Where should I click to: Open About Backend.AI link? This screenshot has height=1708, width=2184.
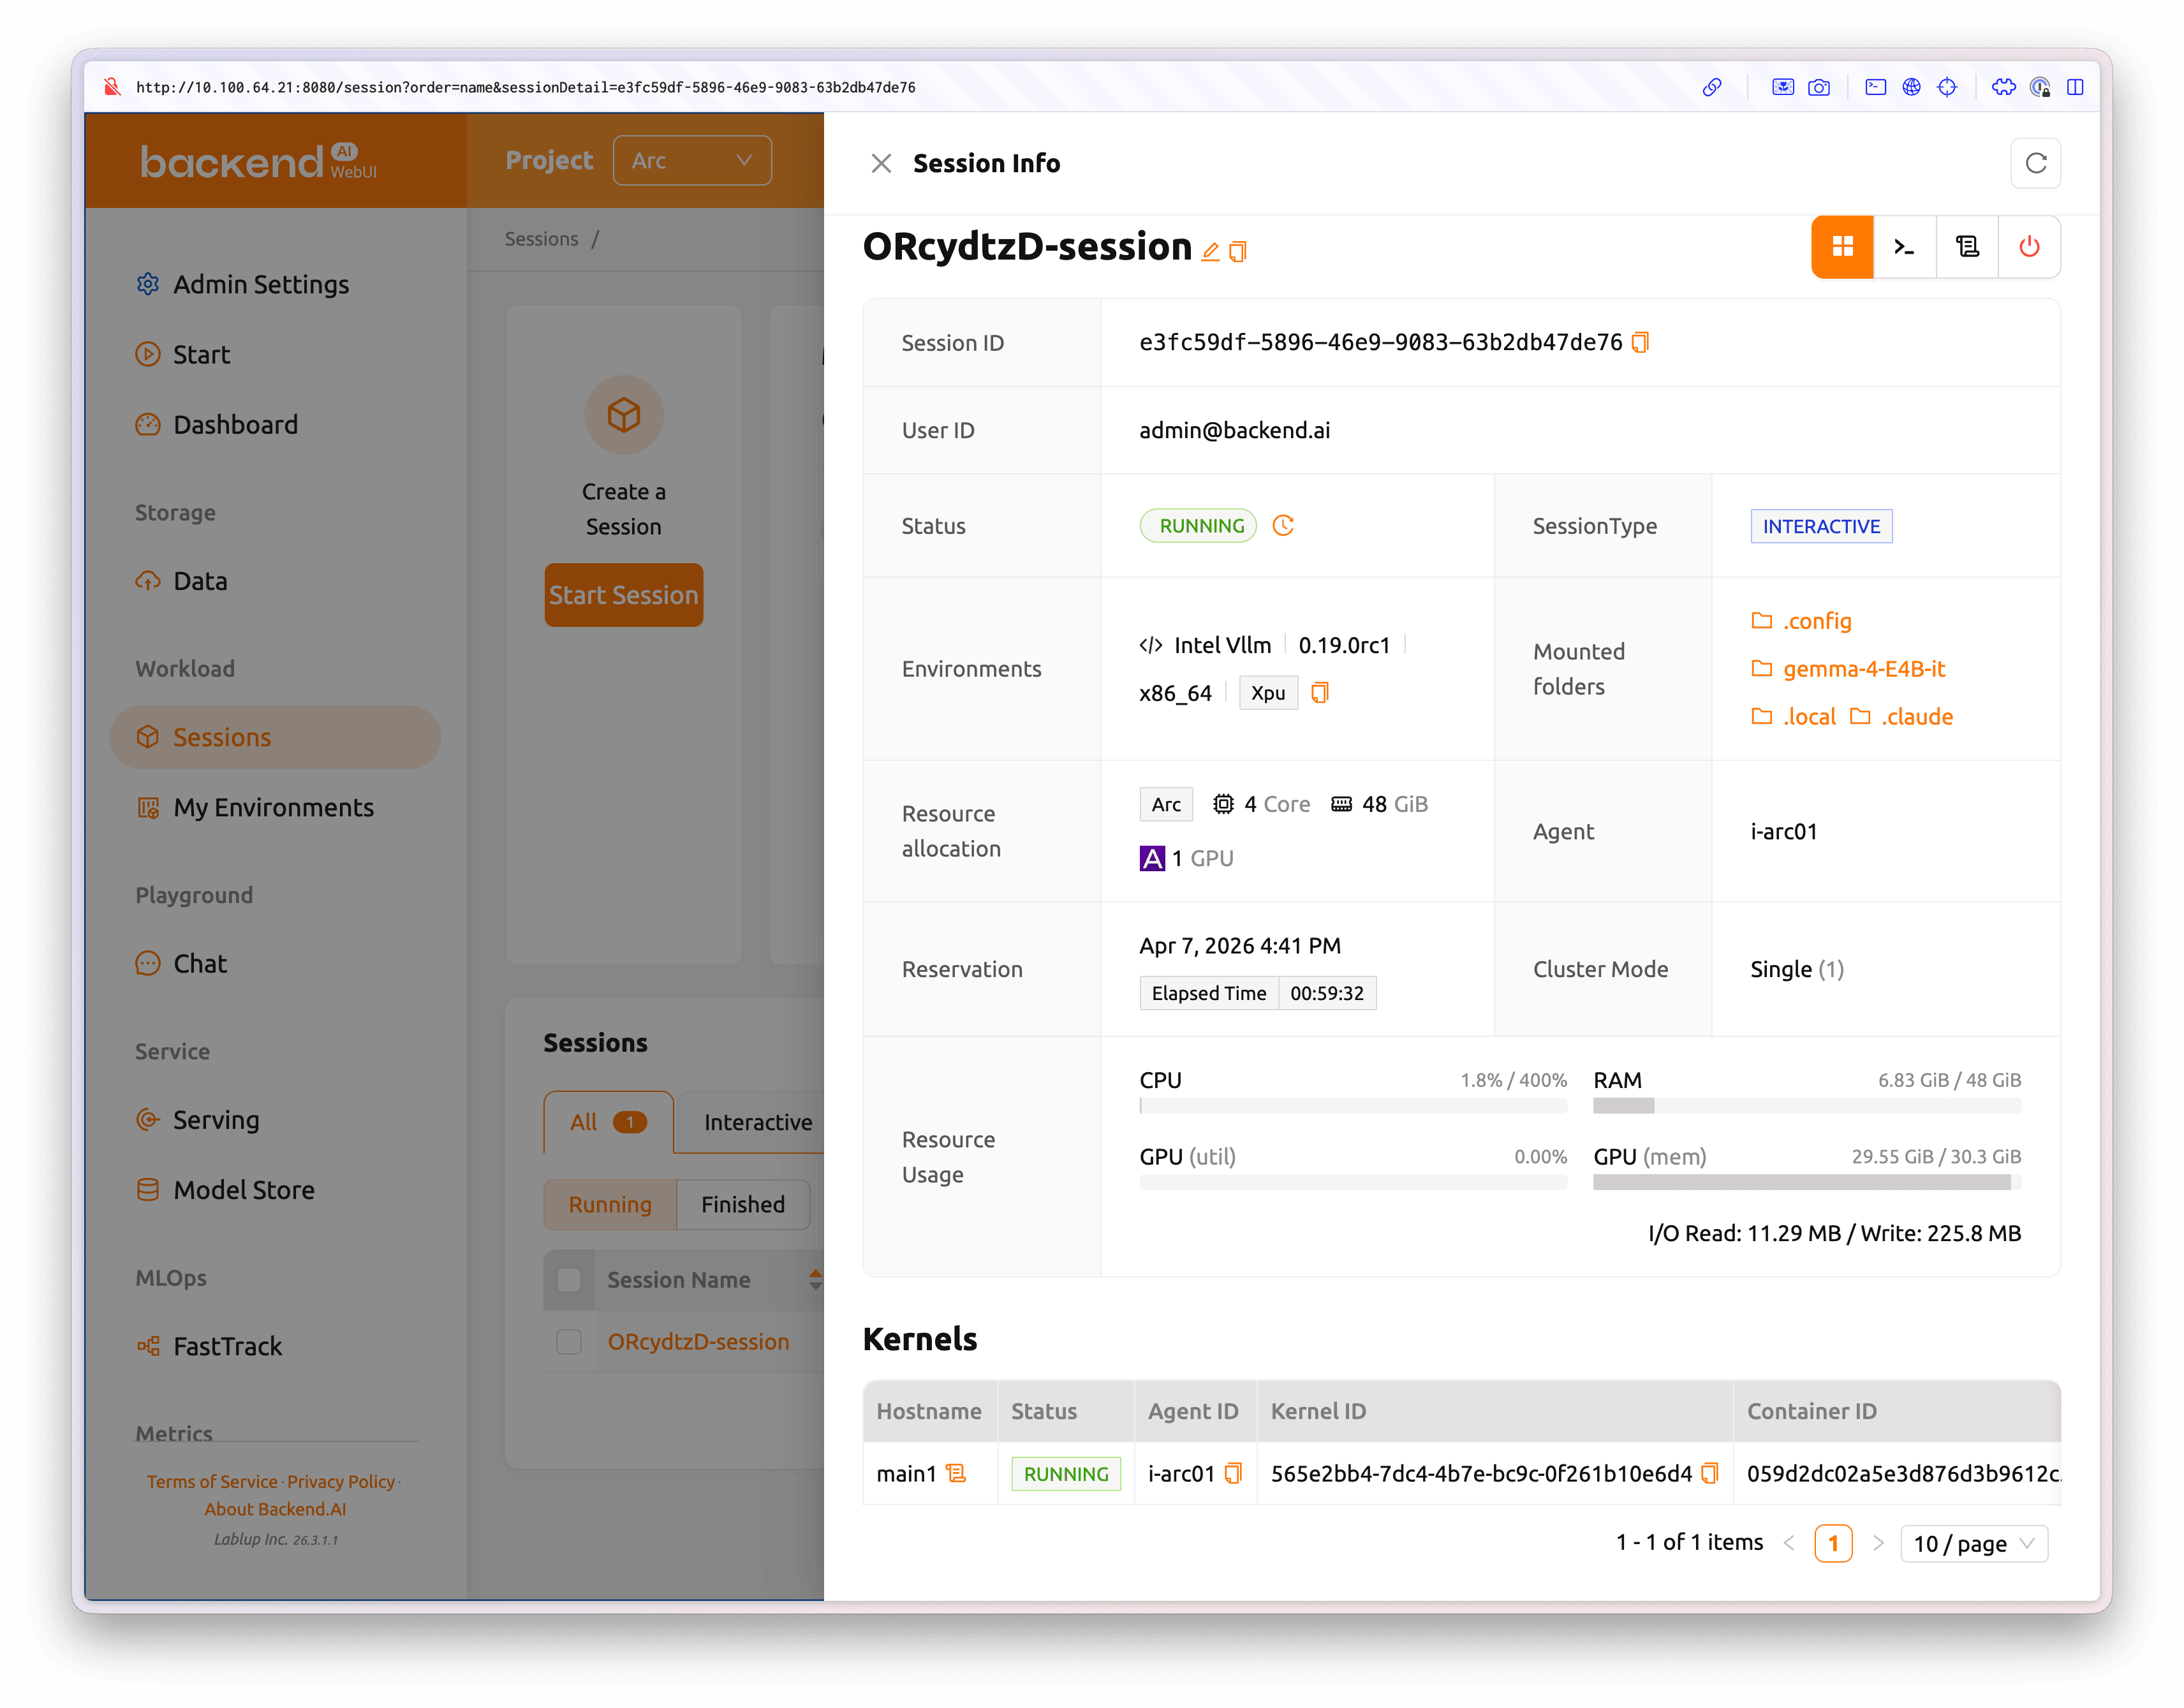pyautogui.click(x=275, y=1509)
